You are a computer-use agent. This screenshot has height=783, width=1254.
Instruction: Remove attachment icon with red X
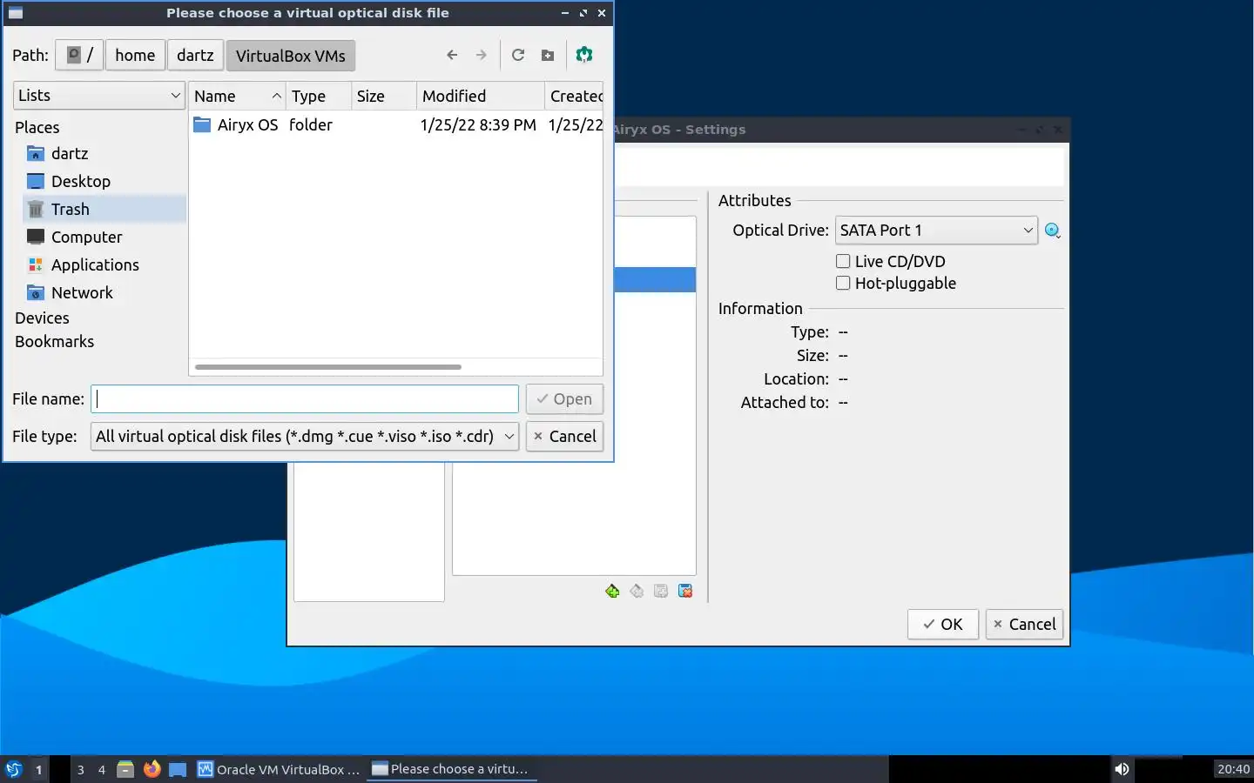(685, 592)
